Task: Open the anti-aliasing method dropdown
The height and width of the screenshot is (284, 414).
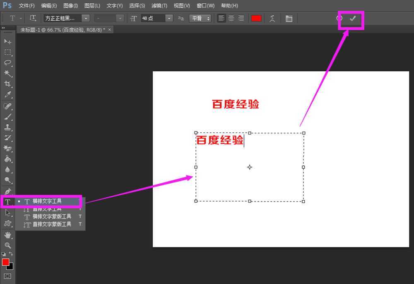Action: pos(209,18)
